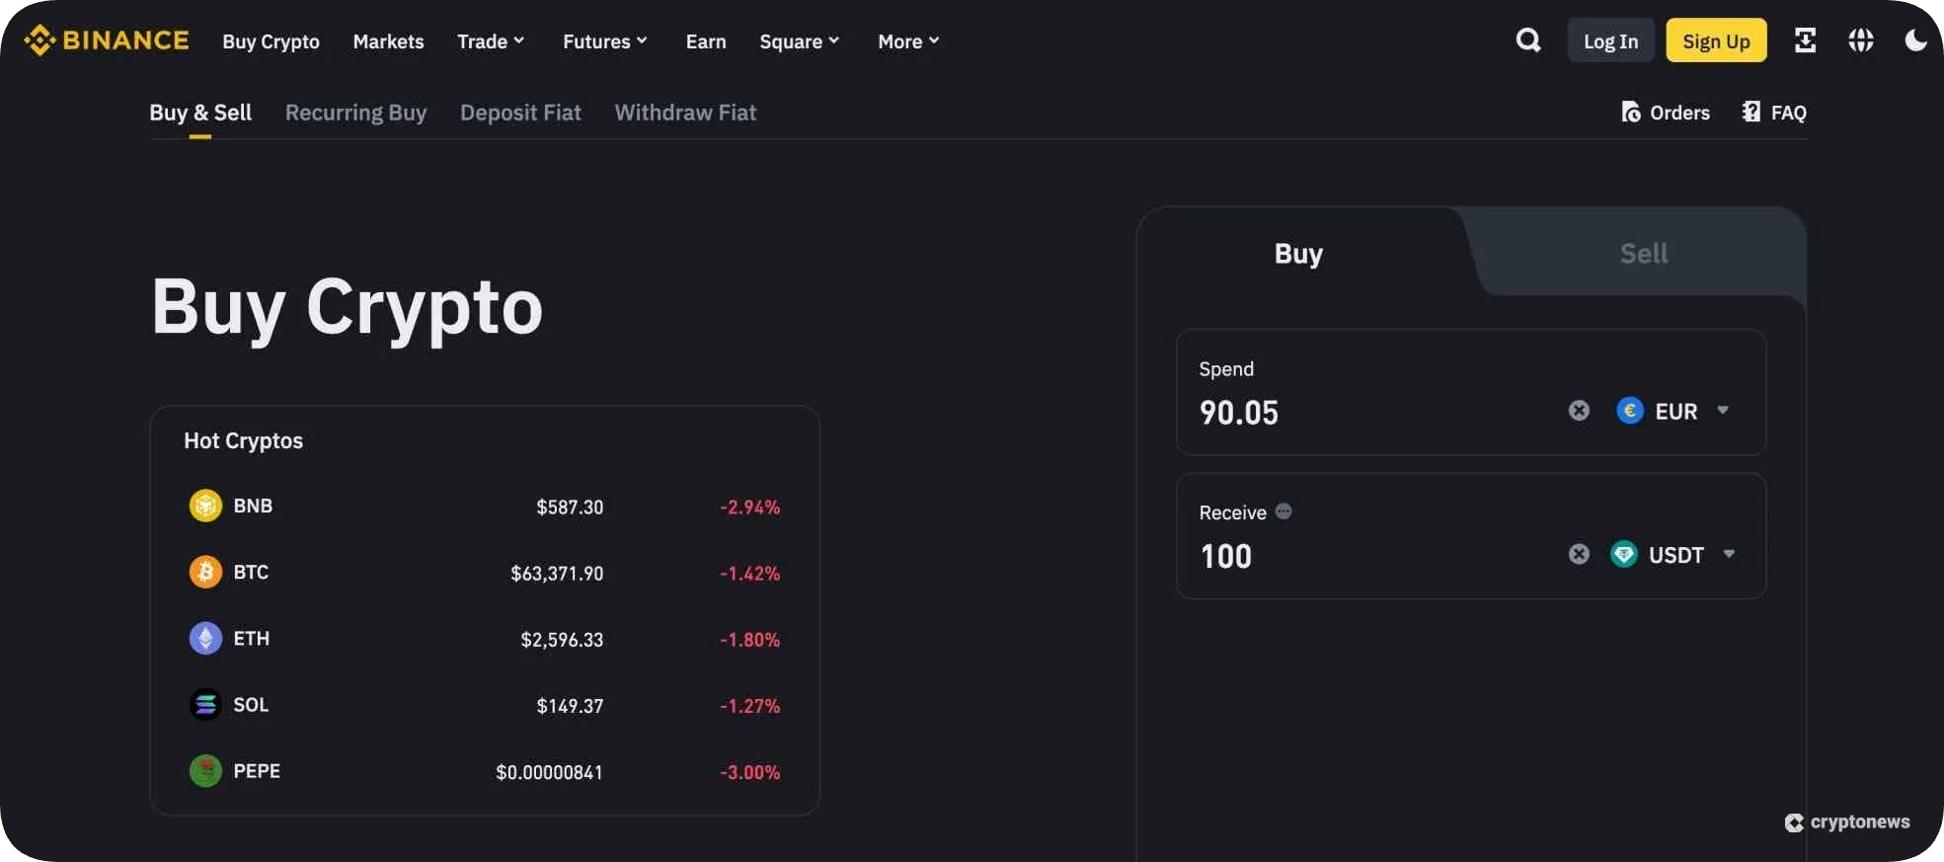This screenshot has width=1944, height=862.
Task: Click the EUR currency icon
Action: 1630,411
